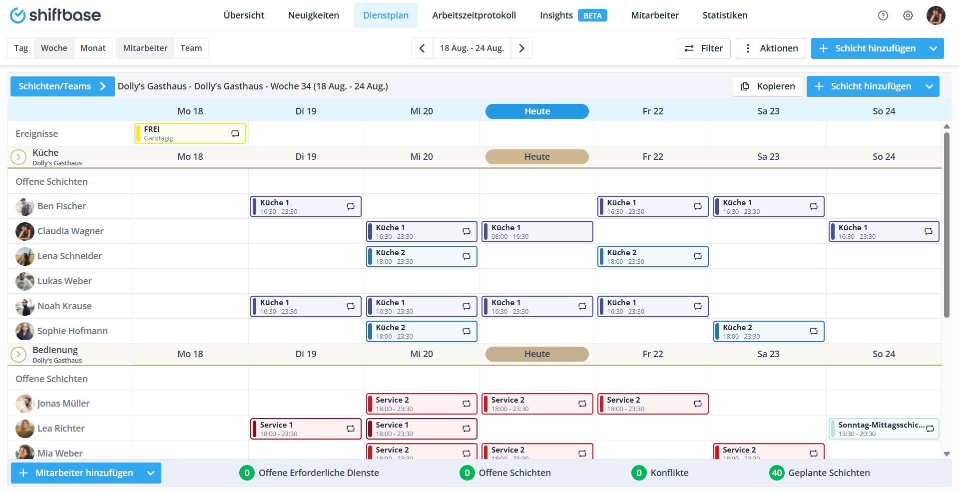Screen dimensions: 959x494
Task: Click recurring icon on Claudia Wagner Sunday shift
Action: (x=929, y=231)
